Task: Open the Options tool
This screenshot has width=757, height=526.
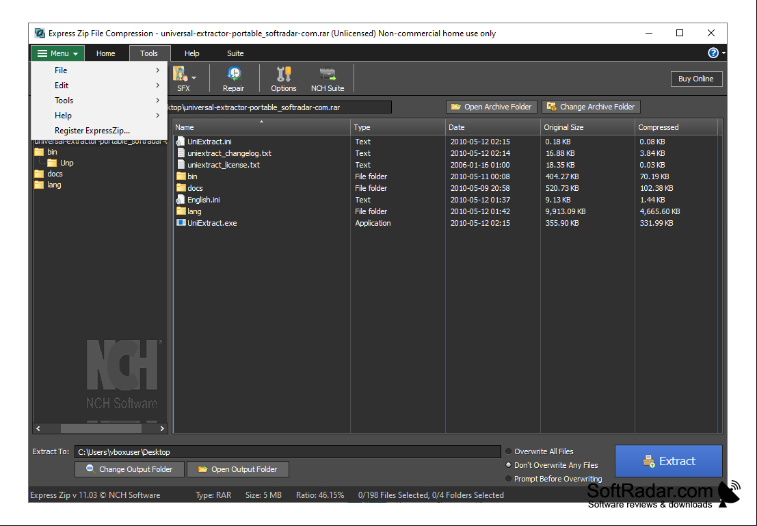Action: pos(283,79)
